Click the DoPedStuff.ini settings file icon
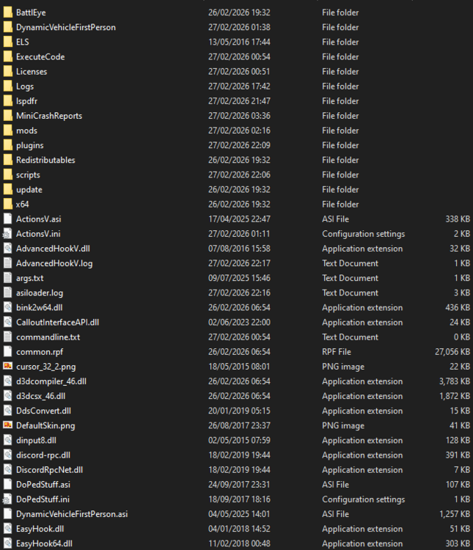 8,499
